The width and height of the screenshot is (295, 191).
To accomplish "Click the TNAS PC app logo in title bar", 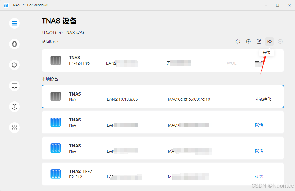I will pos(6,5).
